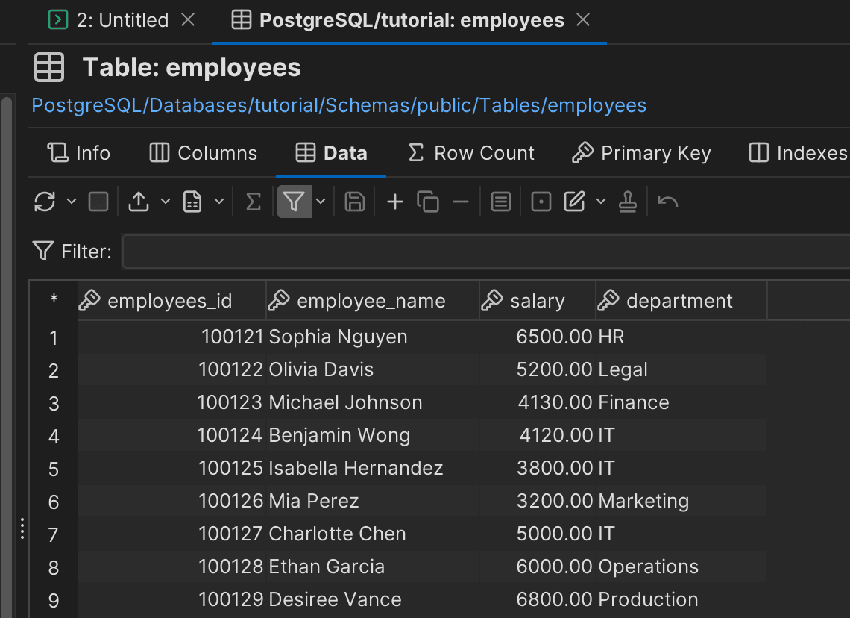Click the Save changes floppy disk icon
Screen dimensions: 850x618
(355, 202)
